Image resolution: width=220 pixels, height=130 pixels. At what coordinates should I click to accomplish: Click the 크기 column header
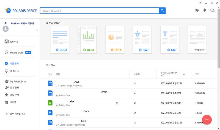197,74
